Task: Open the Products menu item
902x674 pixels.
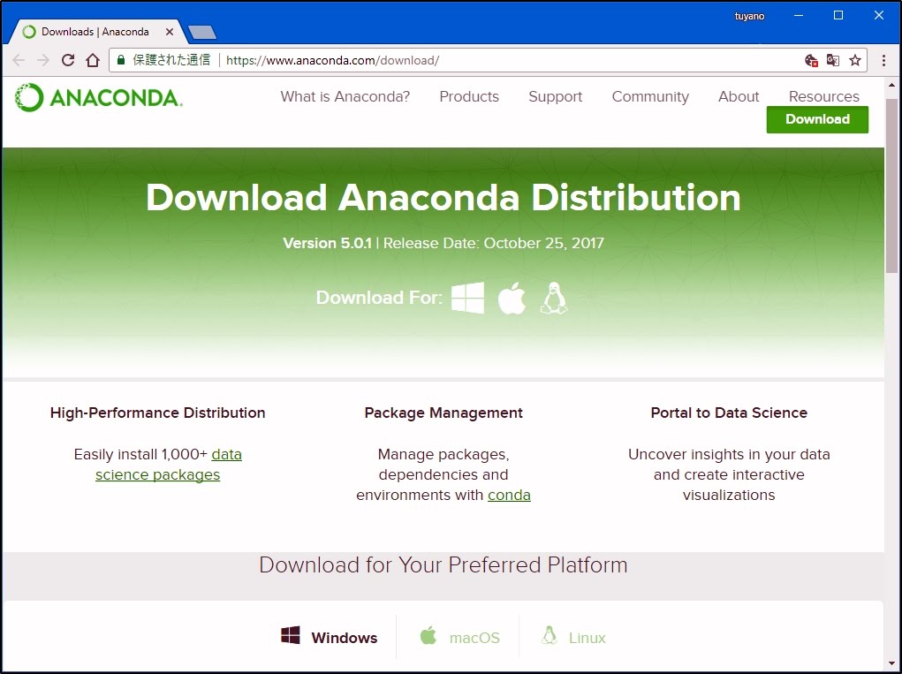Action: [x=469, y=96]
